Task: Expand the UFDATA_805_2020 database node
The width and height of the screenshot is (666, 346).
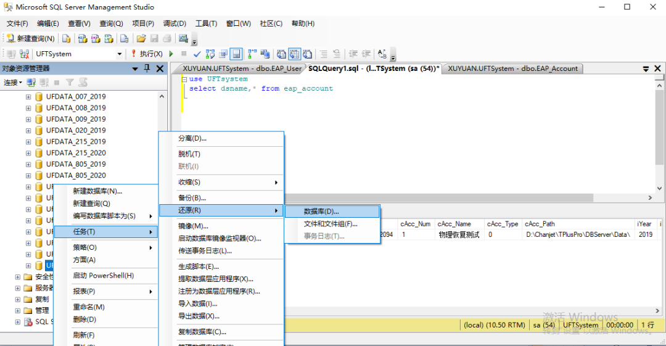Action: [x=28, y=176]
